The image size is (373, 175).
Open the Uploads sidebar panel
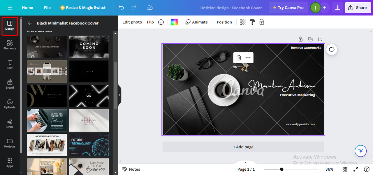point(10,104)
